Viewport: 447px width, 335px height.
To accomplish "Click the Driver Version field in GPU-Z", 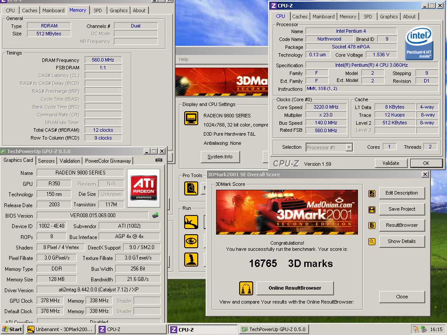I will 98,290.
